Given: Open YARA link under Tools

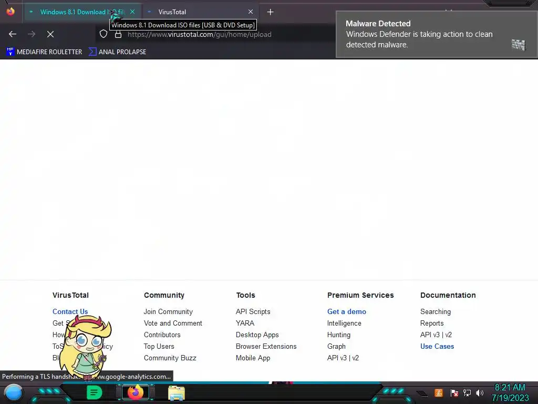Looking at the screenshot, I should coord(245,324).
